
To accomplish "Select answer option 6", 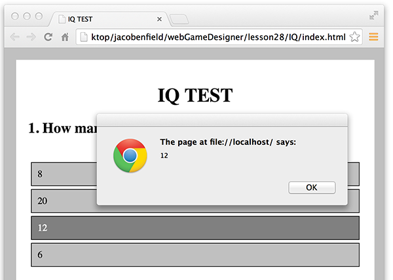I will click(x=195, y=254).
